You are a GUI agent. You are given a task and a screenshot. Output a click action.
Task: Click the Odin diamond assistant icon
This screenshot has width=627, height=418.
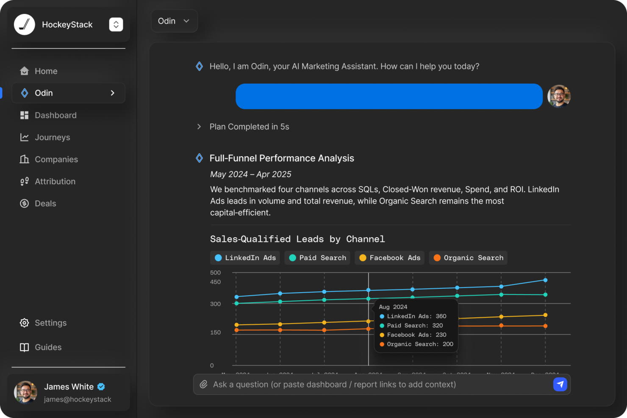coord(24,93)
